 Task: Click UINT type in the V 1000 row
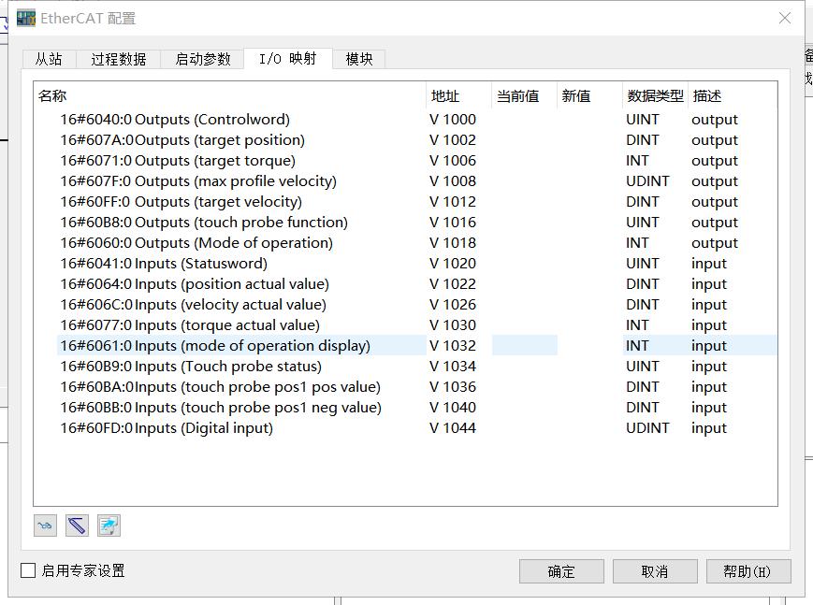[x=643, y=120]
